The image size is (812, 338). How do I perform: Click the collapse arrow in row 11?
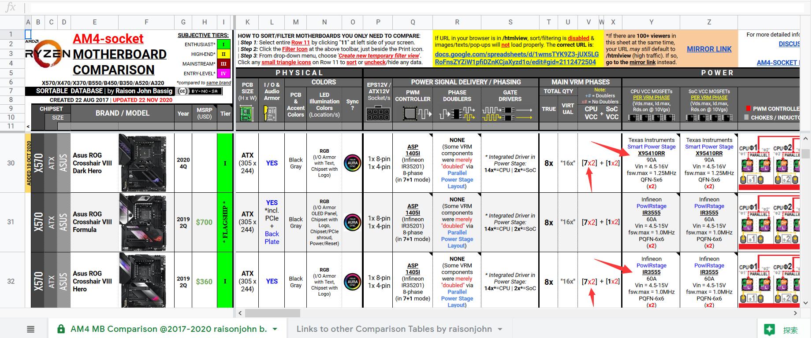[28, 127]
